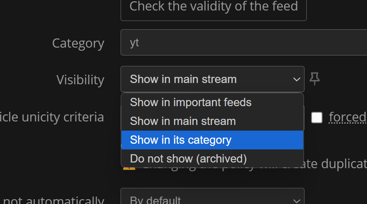Viewport: 367px width, 204px height.
Task: Click the chevron on 'By default' select
Action: point(297,201)
